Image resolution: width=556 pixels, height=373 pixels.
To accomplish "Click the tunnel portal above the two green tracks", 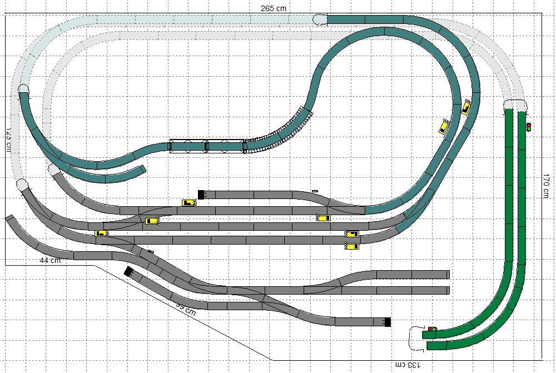I will pyautogui.click(x=515, y=105).
